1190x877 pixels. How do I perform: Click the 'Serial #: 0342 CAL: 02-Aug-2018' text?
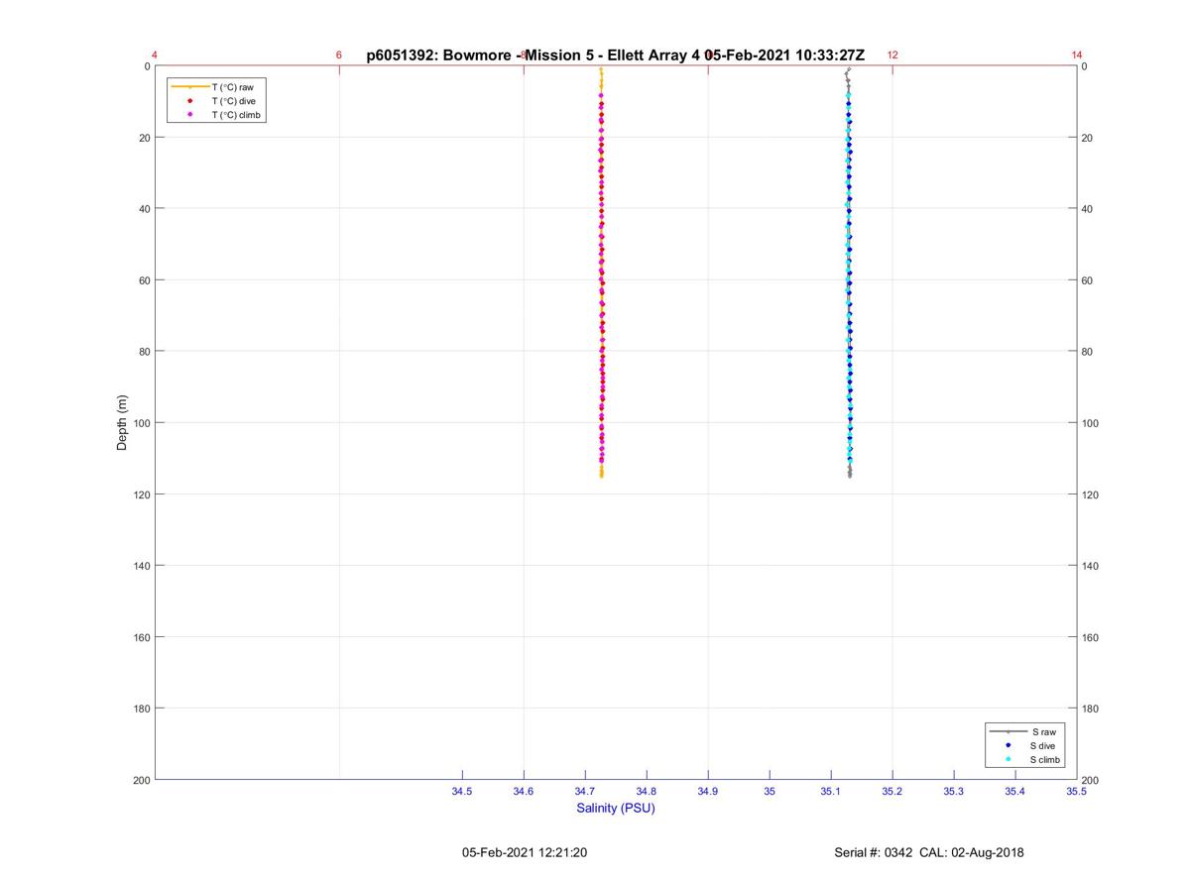click(x=929, y=852)
